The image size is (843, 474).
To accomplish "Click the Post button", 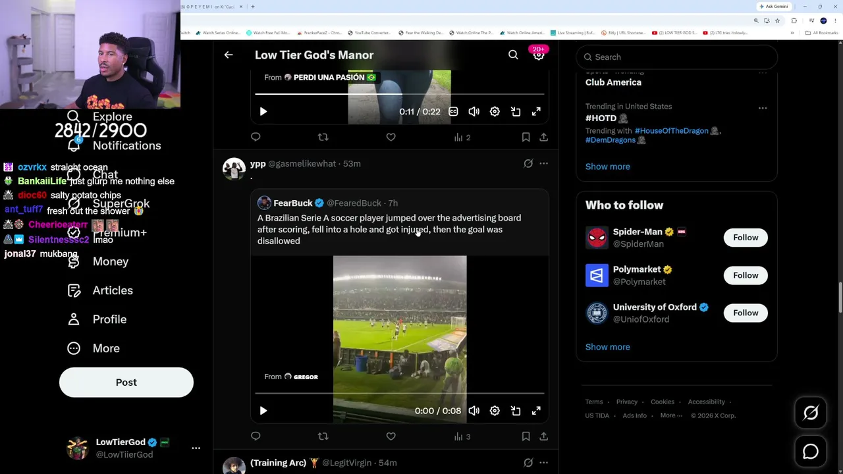I will point(126,382).
